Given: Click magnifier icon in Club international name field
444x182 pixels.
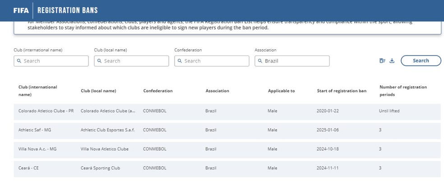Looking at the screenshot, I should pyautogui.click(x=19, y=61).
